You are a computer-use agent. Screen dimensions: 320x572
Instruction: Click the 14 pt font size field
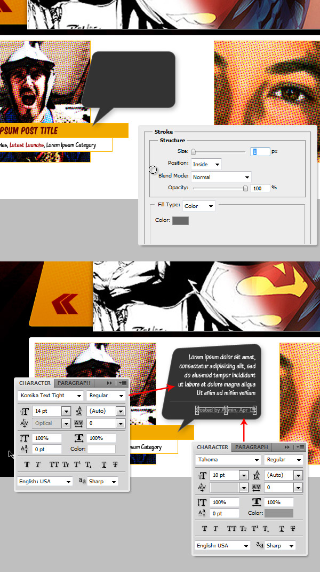coord(47,411)
